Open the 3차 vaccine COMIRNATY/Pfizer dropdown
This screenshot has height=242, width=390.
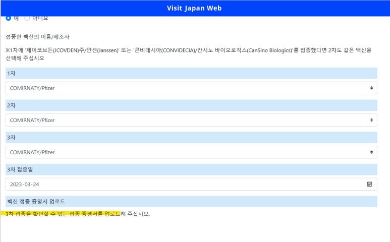pyautogui.click(x=191, y=152)
